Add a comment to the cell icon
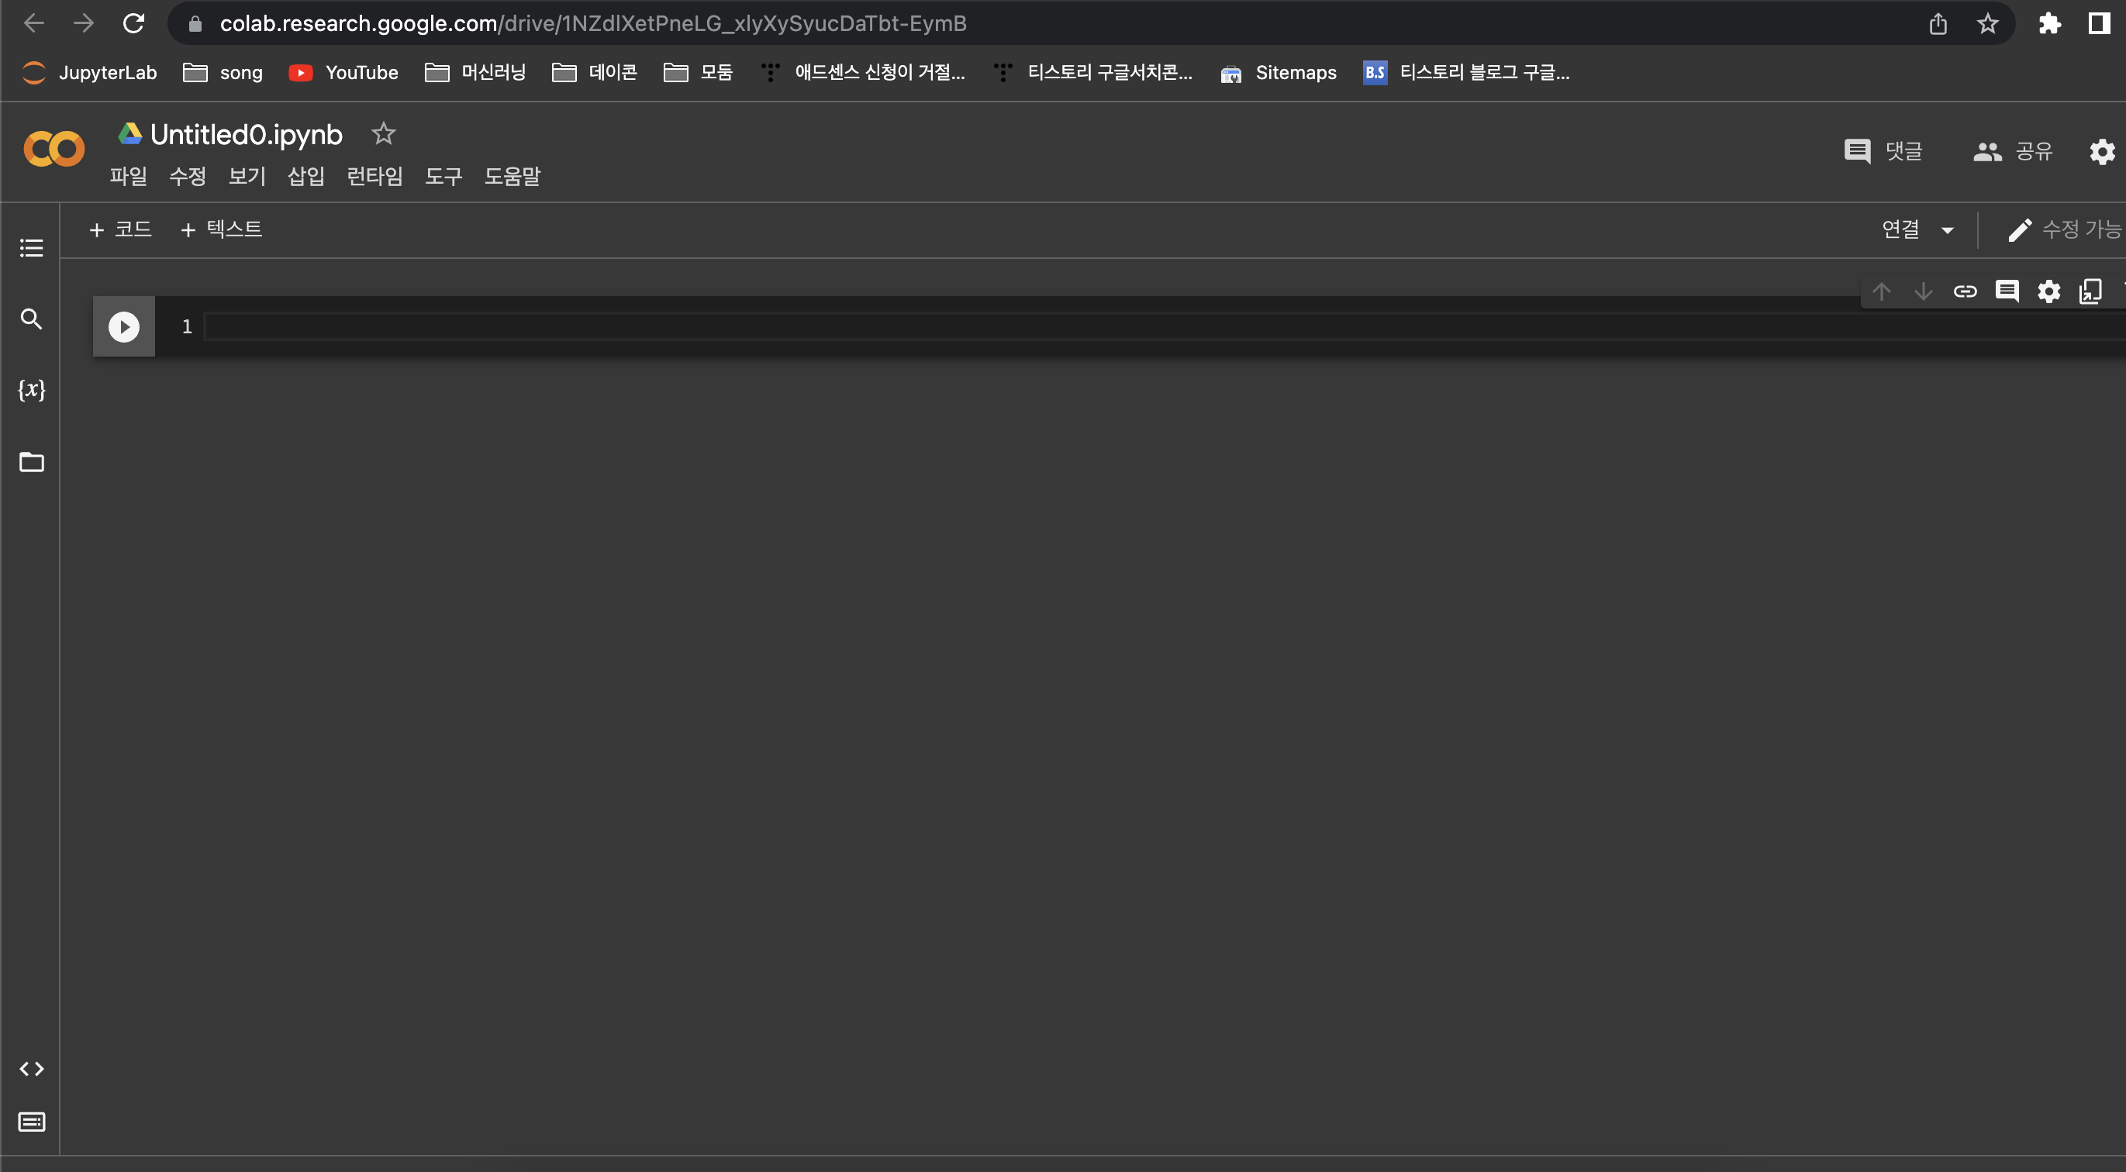The width and height of the screenshot is (2126, 1172). (x=2007, y=291)
